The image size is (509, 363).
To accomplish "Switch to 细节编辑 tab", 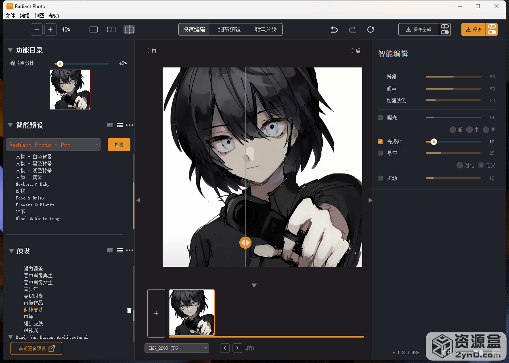I will tap(229, 29).
